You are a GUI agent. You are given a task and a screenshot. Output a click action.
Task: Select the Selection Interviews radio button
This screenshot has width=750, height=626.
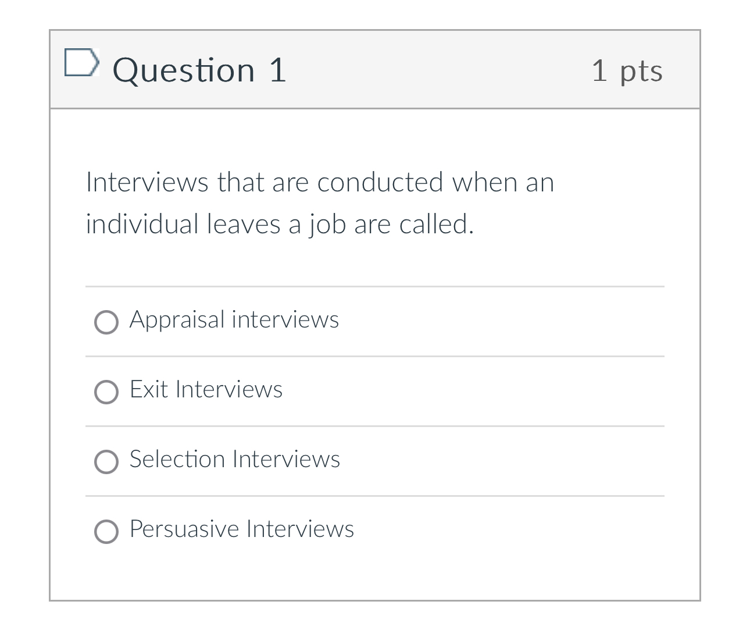(106, 462)
